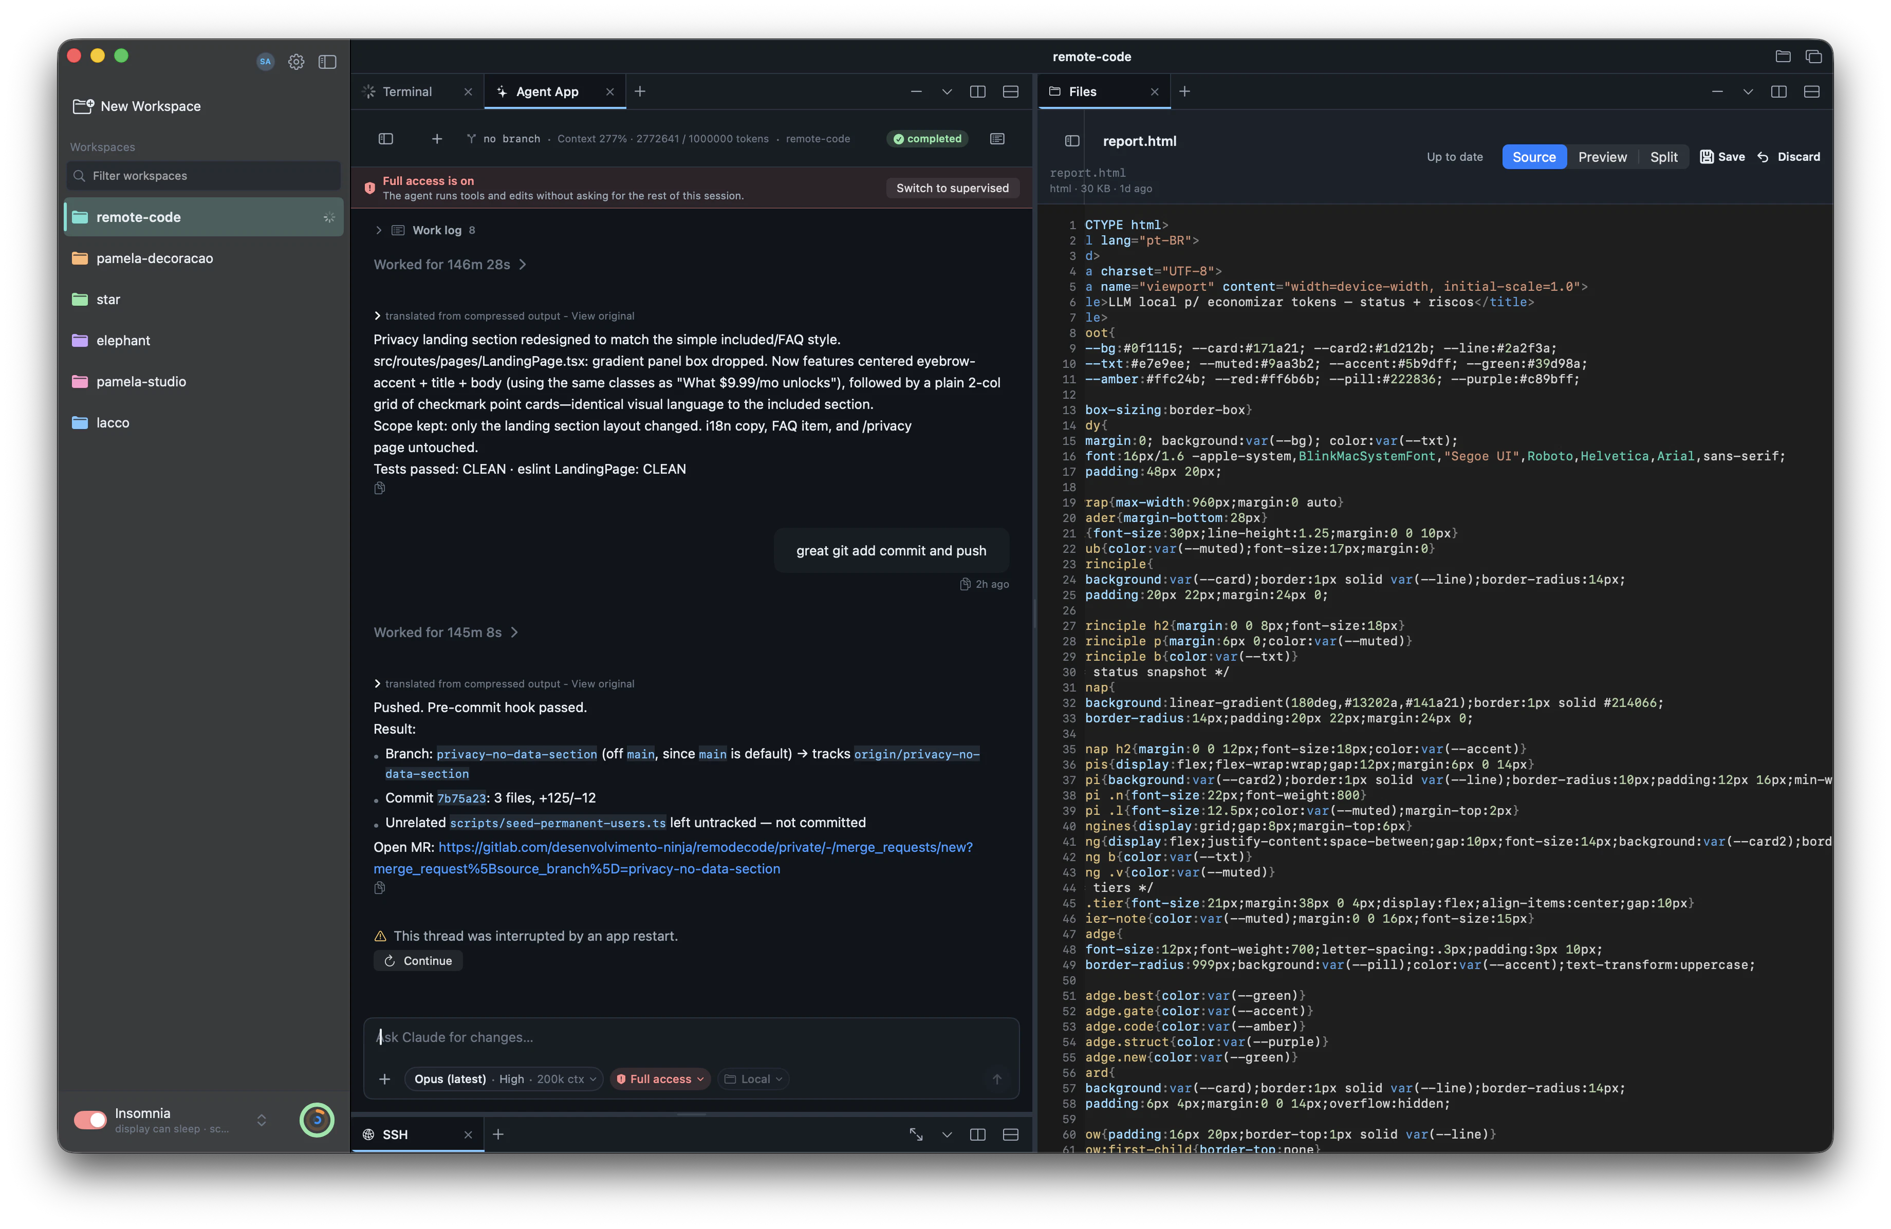Copy the Pushed pre-commit message

(380, 888)
